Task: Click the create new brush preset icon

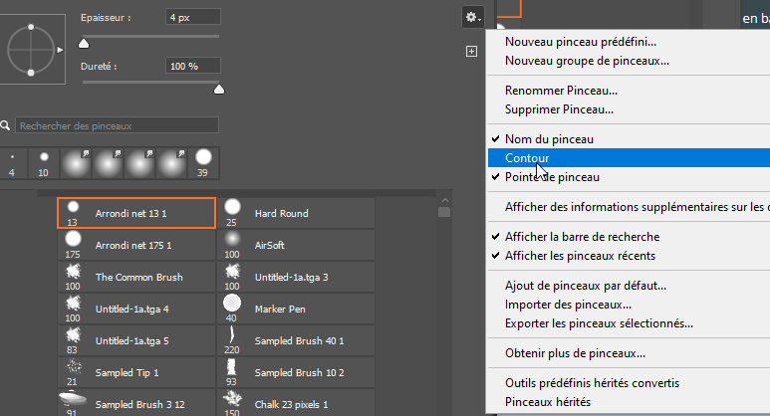Action: [472, 51]
